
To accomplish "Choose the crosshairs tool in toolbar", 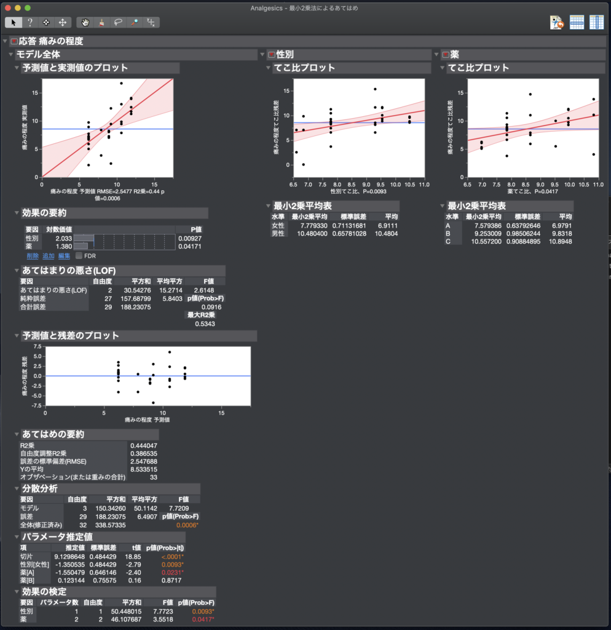I will point(46,22).
